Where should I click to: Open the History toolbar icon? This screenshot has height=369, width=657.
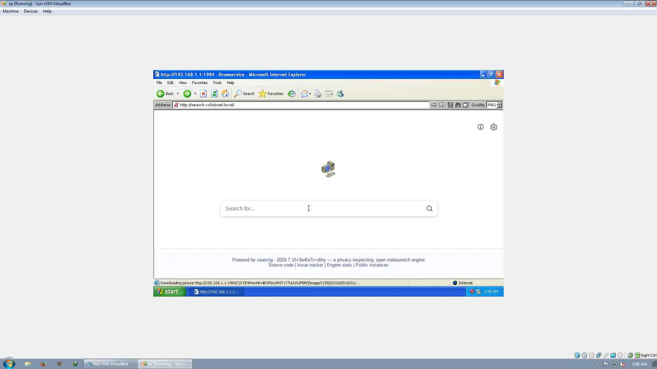click(292, 94)
